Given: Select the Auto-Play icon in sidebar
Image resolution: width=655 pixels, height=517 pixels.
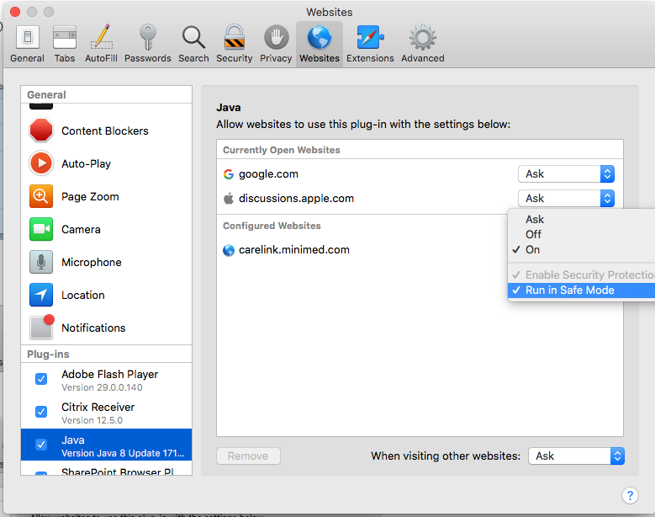Looking at the screenshot, I should (x=41, y=163).
